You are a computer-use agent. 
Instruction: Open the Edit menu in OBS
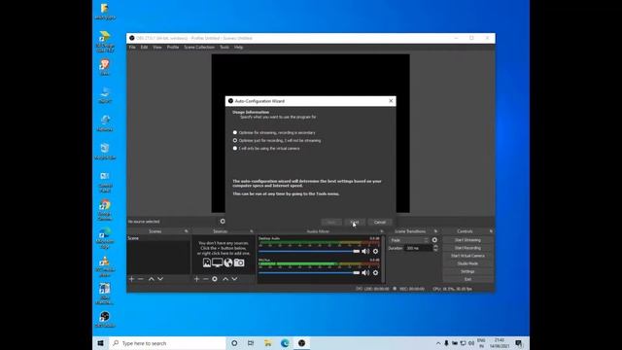tap(144, 48)
